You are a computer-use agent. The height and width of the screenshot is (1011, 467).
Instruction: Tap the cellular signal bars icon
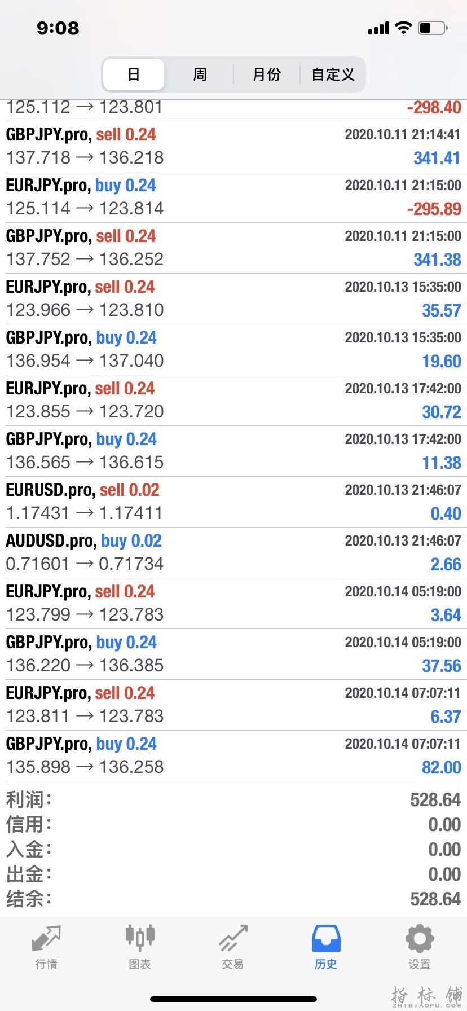[378, 28]
